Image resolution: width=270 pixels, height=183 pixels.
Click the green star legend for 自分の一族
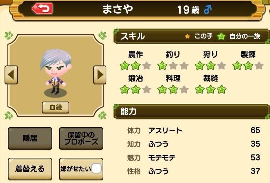point(221,36)
